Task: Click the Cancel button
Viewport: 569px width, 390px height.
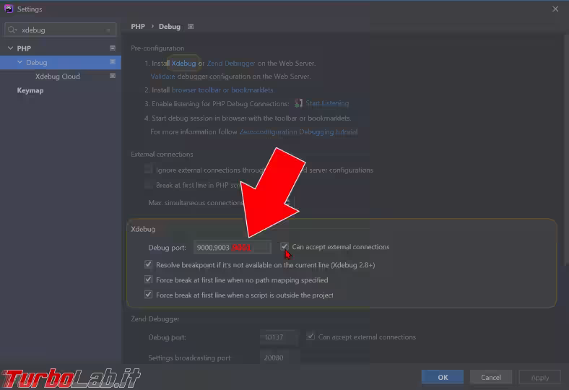Action: tap(491, 377)
